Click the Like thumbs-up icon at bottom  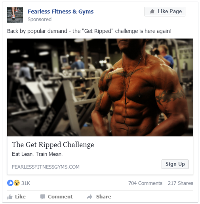tap(10, 197)
